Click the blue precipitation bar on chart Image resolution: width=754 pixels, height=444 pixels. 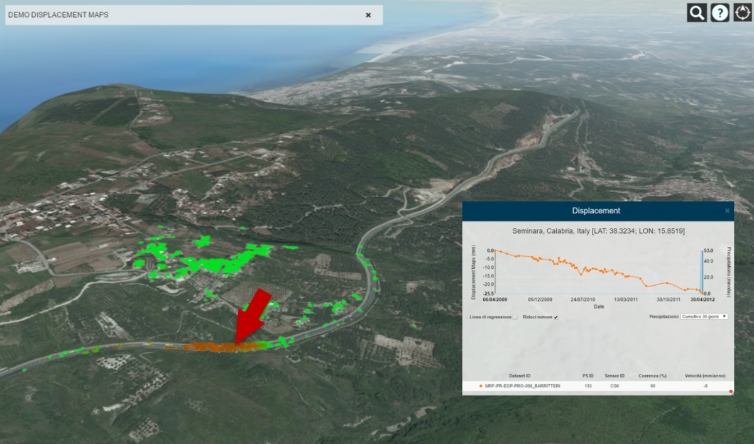click(x=702, y=271)
